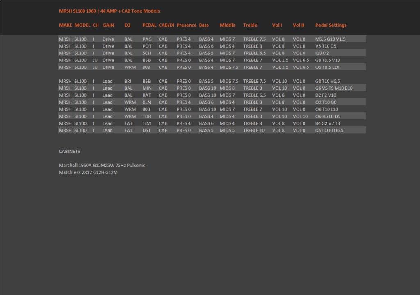Select the PAG pedal cell
The height and width of the screenshot is (295, 420).
[147, 39]
